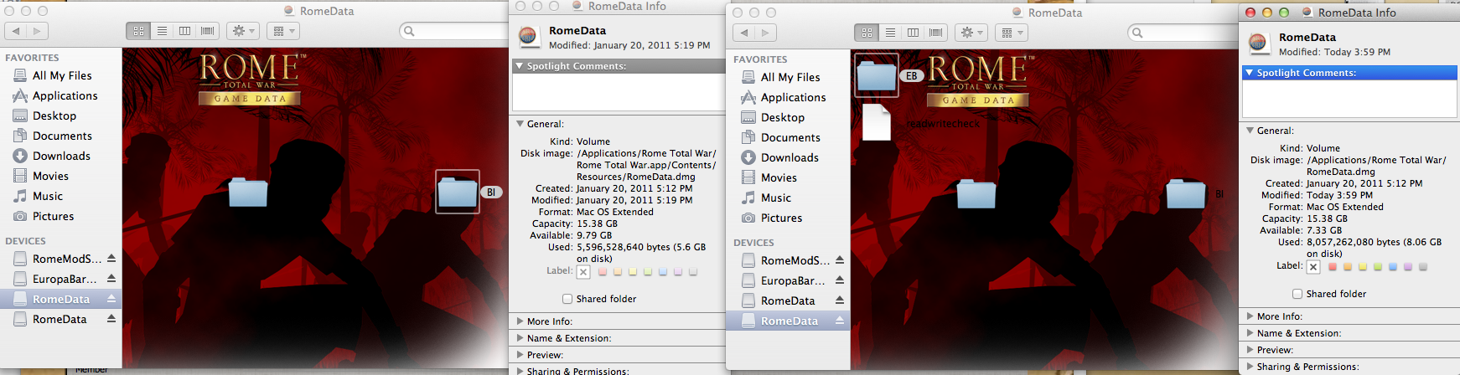Viewport: 1460px width, 375px height.
Task: Open Action gear menu in left Finder window
Action: pos(244,31)
